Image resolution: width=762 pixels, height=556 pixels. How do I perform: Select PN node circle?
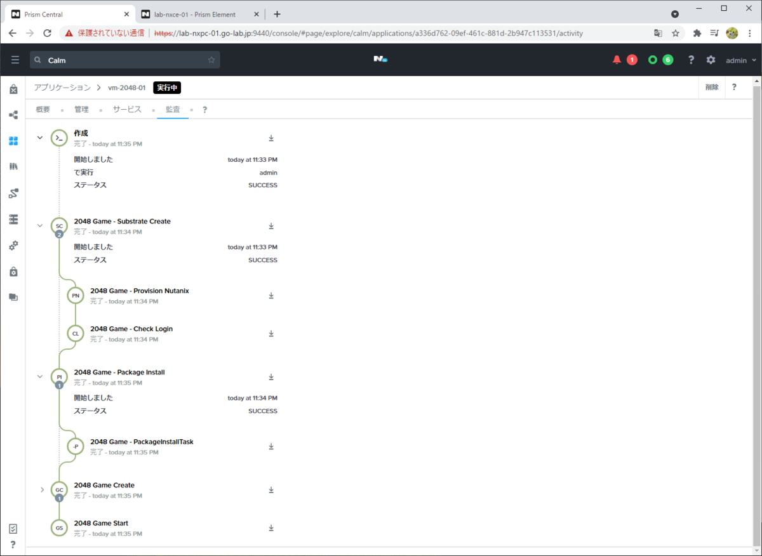(76, 295)
